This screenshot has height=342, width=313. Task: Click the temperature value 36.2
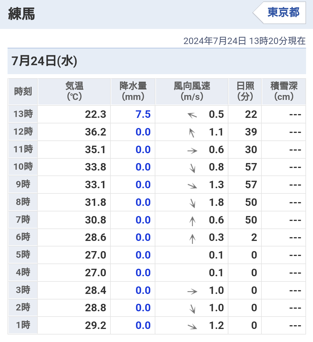click(x=95, y=132)
